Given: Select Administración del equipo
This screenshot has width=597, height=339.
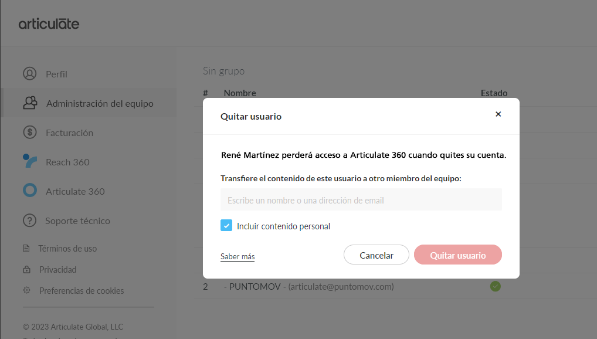Looking at the screenshot, I should (100, 104).
